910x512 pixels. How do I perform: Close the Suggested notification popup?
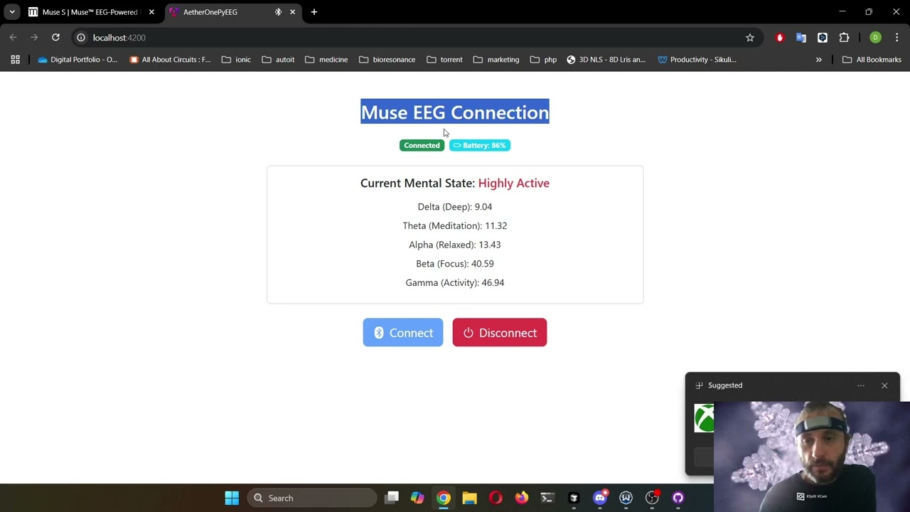tap(884, 385)
